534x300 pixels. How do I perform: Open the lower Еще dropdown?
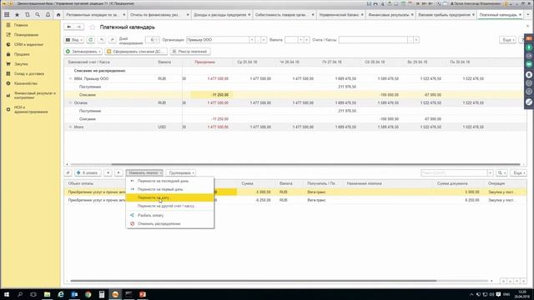click(x=519, y=172)
